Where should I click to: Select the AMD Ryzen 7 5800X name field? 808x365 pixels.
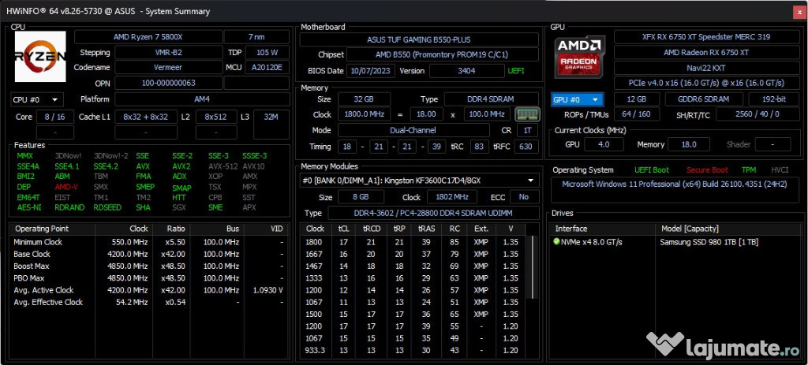[148, 37]
